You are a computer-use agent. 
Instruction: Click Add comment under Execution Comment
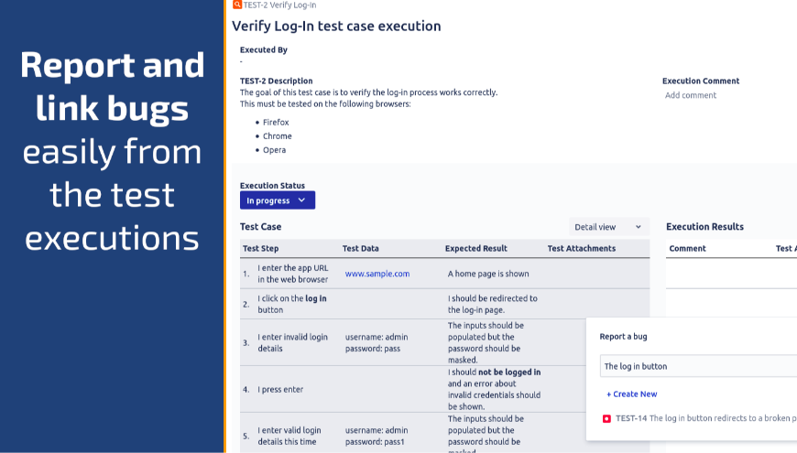click(690, 95)
